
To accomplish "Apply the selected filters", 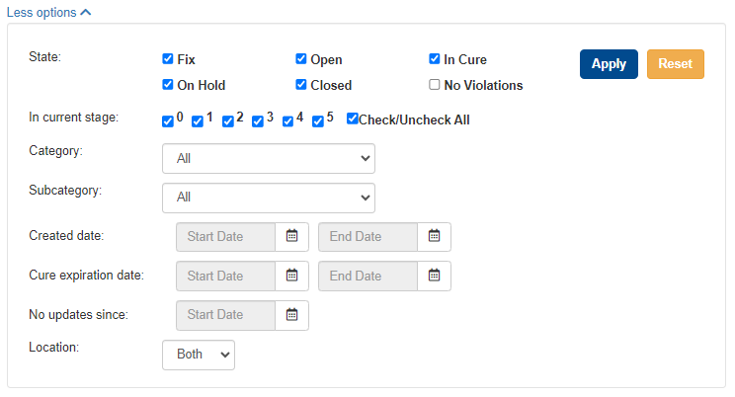I will point(609,64).
